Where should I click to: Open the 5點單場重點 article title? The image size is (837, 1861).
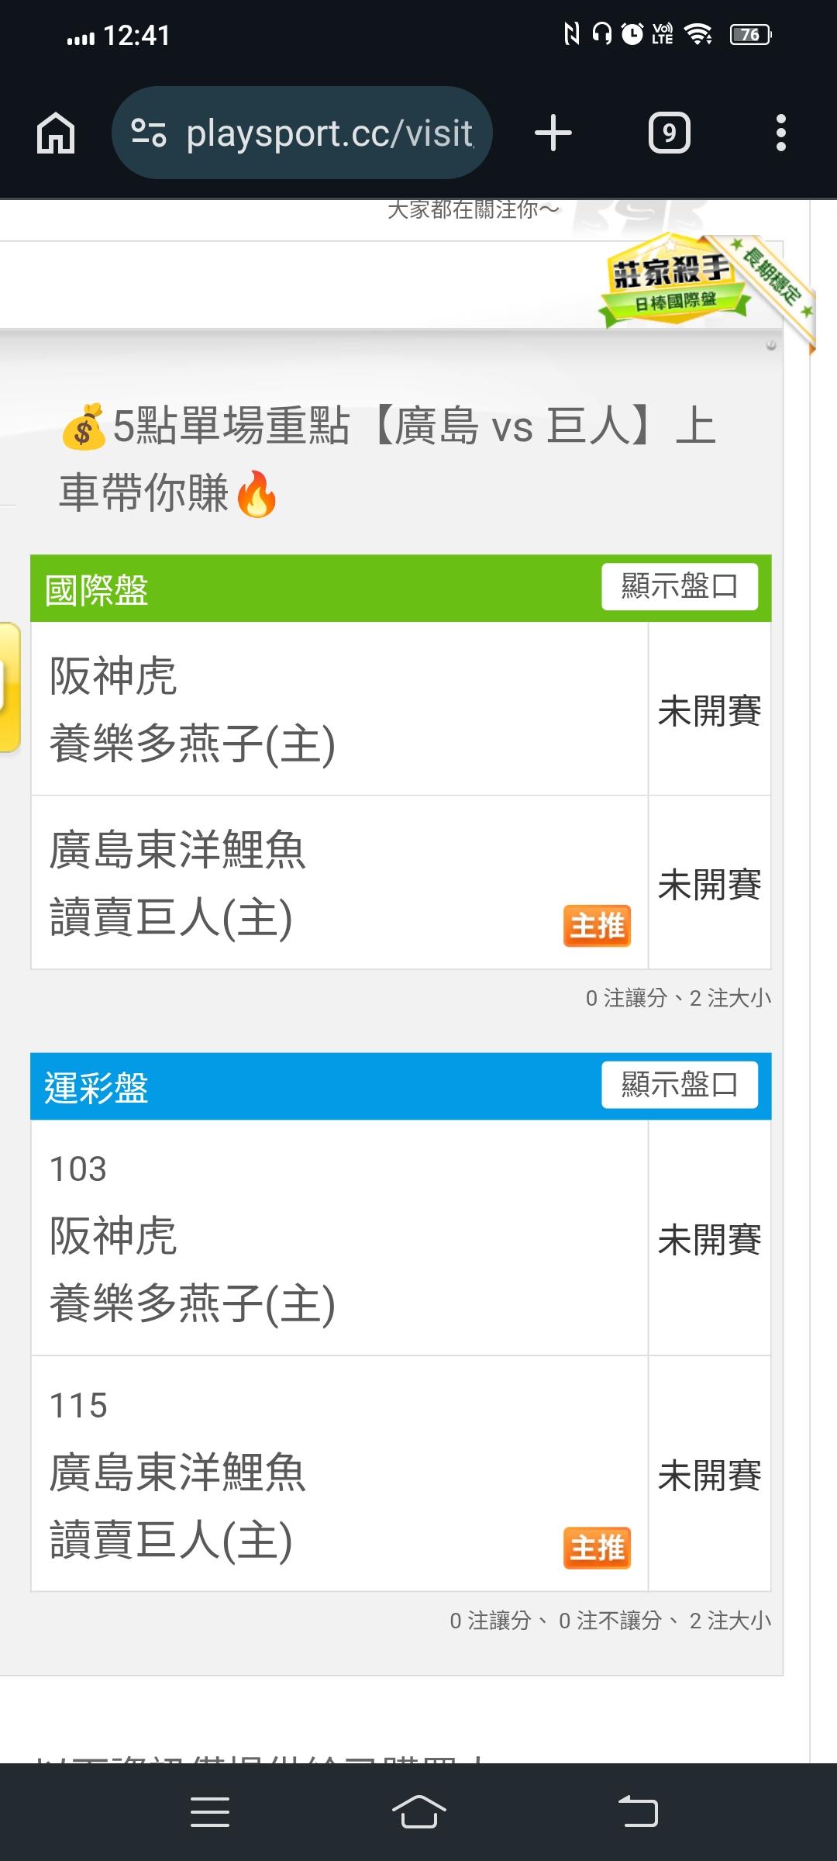click(387, 459)
